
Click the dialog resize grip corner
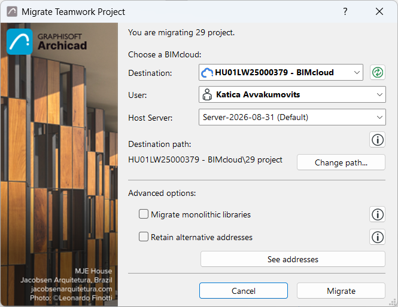393,302
